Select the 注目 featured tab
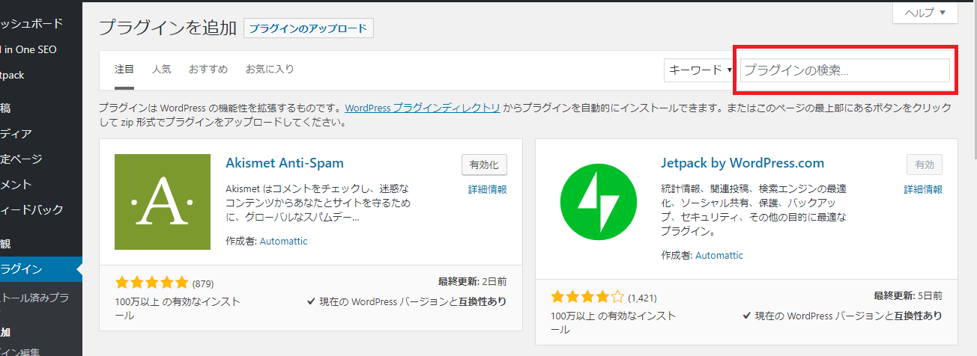Image resolution: width=977 pixels, height=356 pixels. [x=124, y=70]
